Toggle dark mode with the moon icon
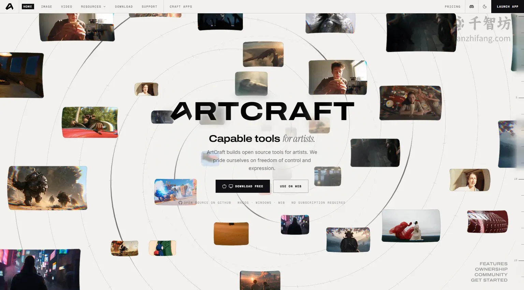This screenshot has width=524, height=290. (x=484, y=6)
